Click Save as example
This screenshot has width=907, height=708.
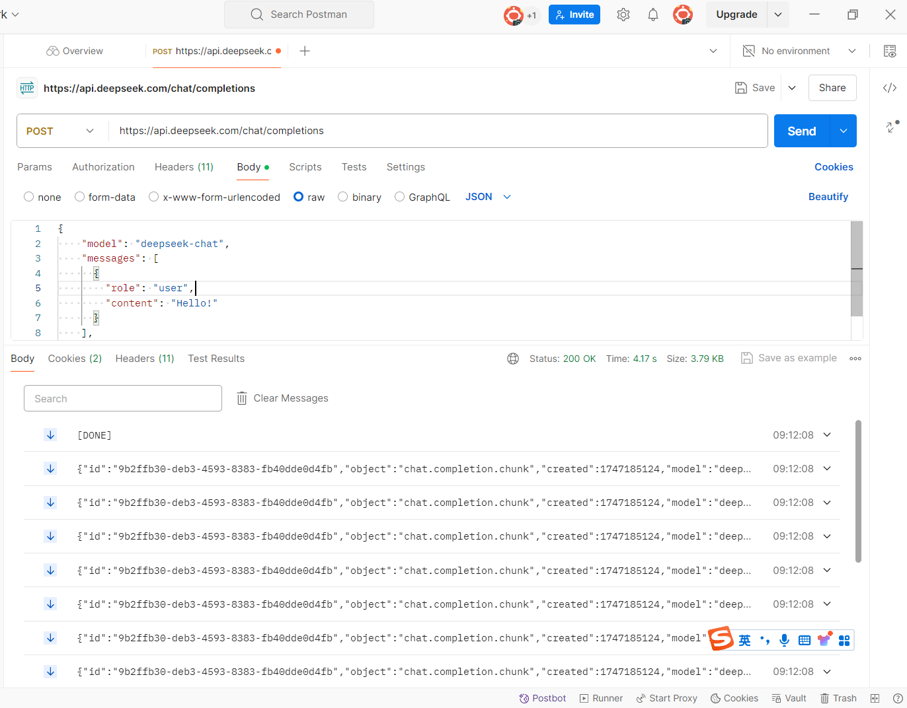(789, 358)
